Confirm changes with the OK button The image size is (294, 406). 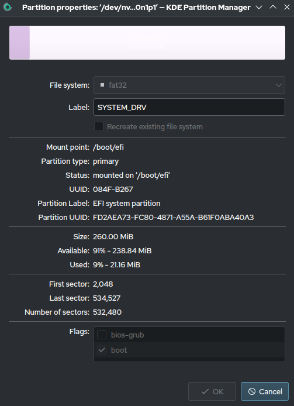coord(212,391)
